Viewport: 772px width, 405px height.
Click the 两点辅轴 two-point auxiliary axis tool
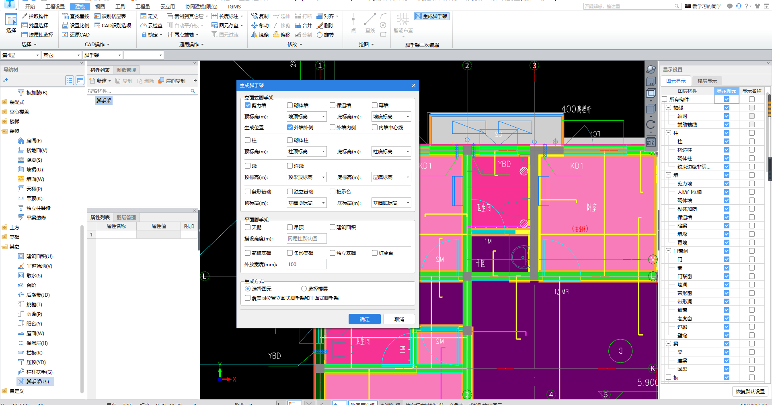pos(183,35)
